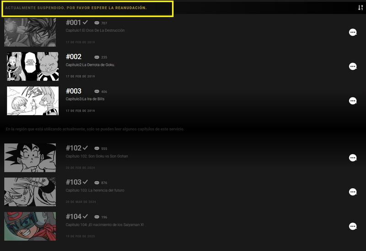Screen dimensions: 366x251
Task: Click the #002 chapter number heading
Action: [74, 57]
